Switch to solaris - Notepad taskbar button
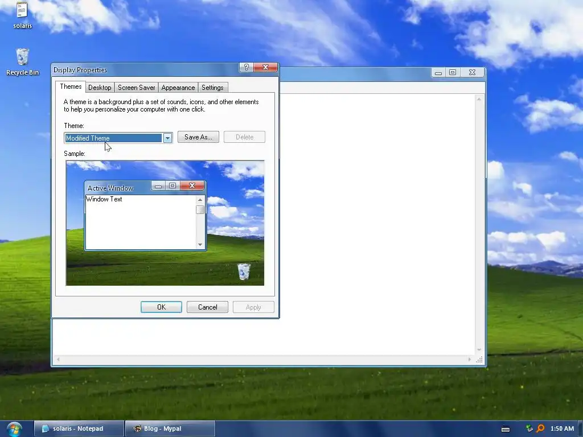This screenshot has width=583, height=437. pos(79,428)
